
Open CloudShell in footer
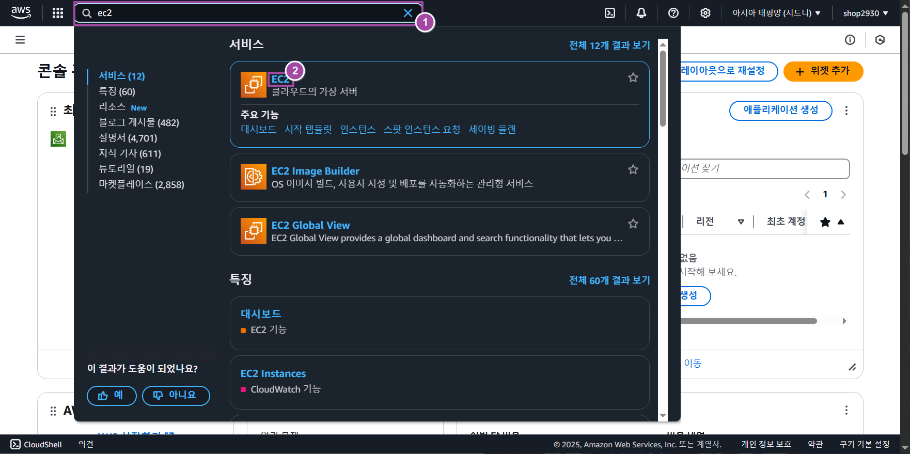(x=36, y=444)
